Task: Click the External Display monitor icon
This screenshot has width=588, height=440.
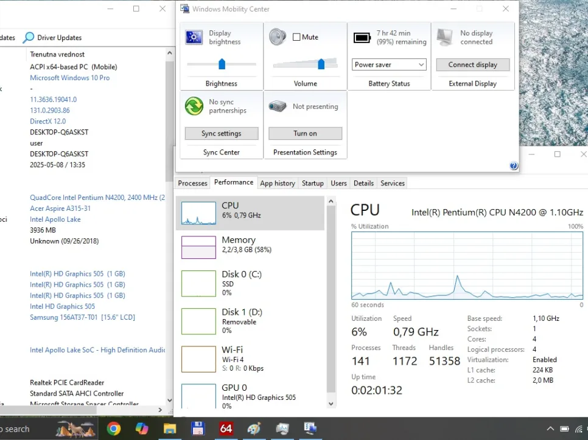Action: [445, 37]
